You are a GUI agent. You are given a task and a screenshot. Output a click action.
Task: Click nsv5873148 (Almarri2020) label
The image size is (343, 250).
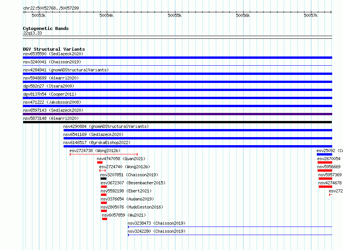51,118
